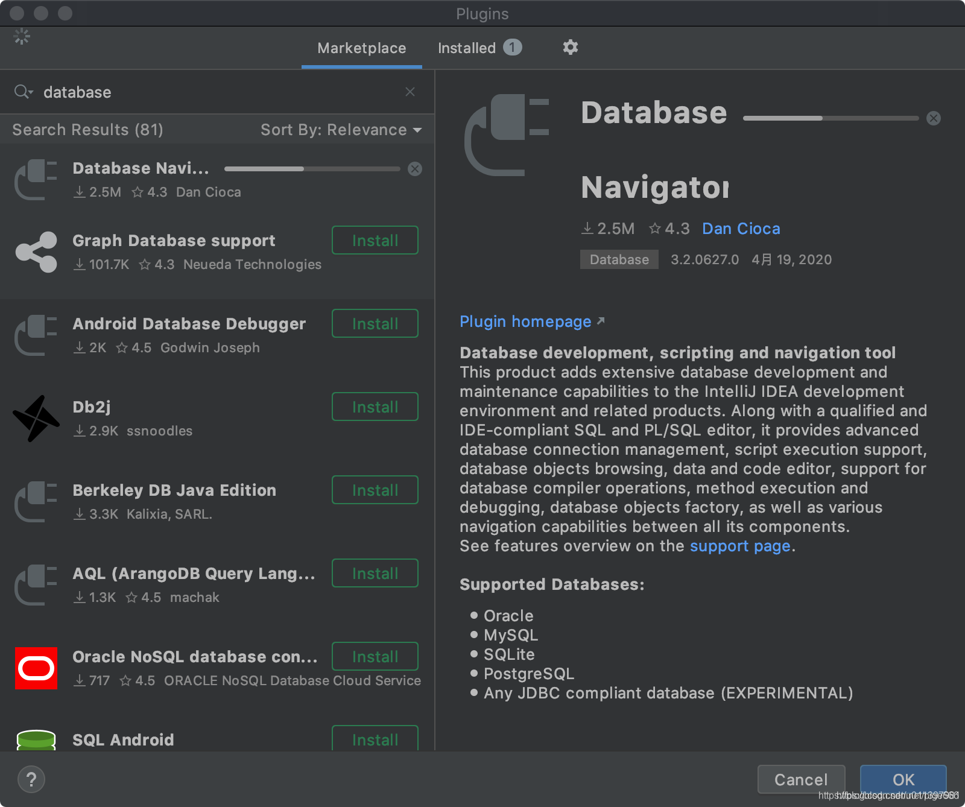Select the Oracle NoSQL red logo icon
This screenshot has height=807, width=965.
36,668
